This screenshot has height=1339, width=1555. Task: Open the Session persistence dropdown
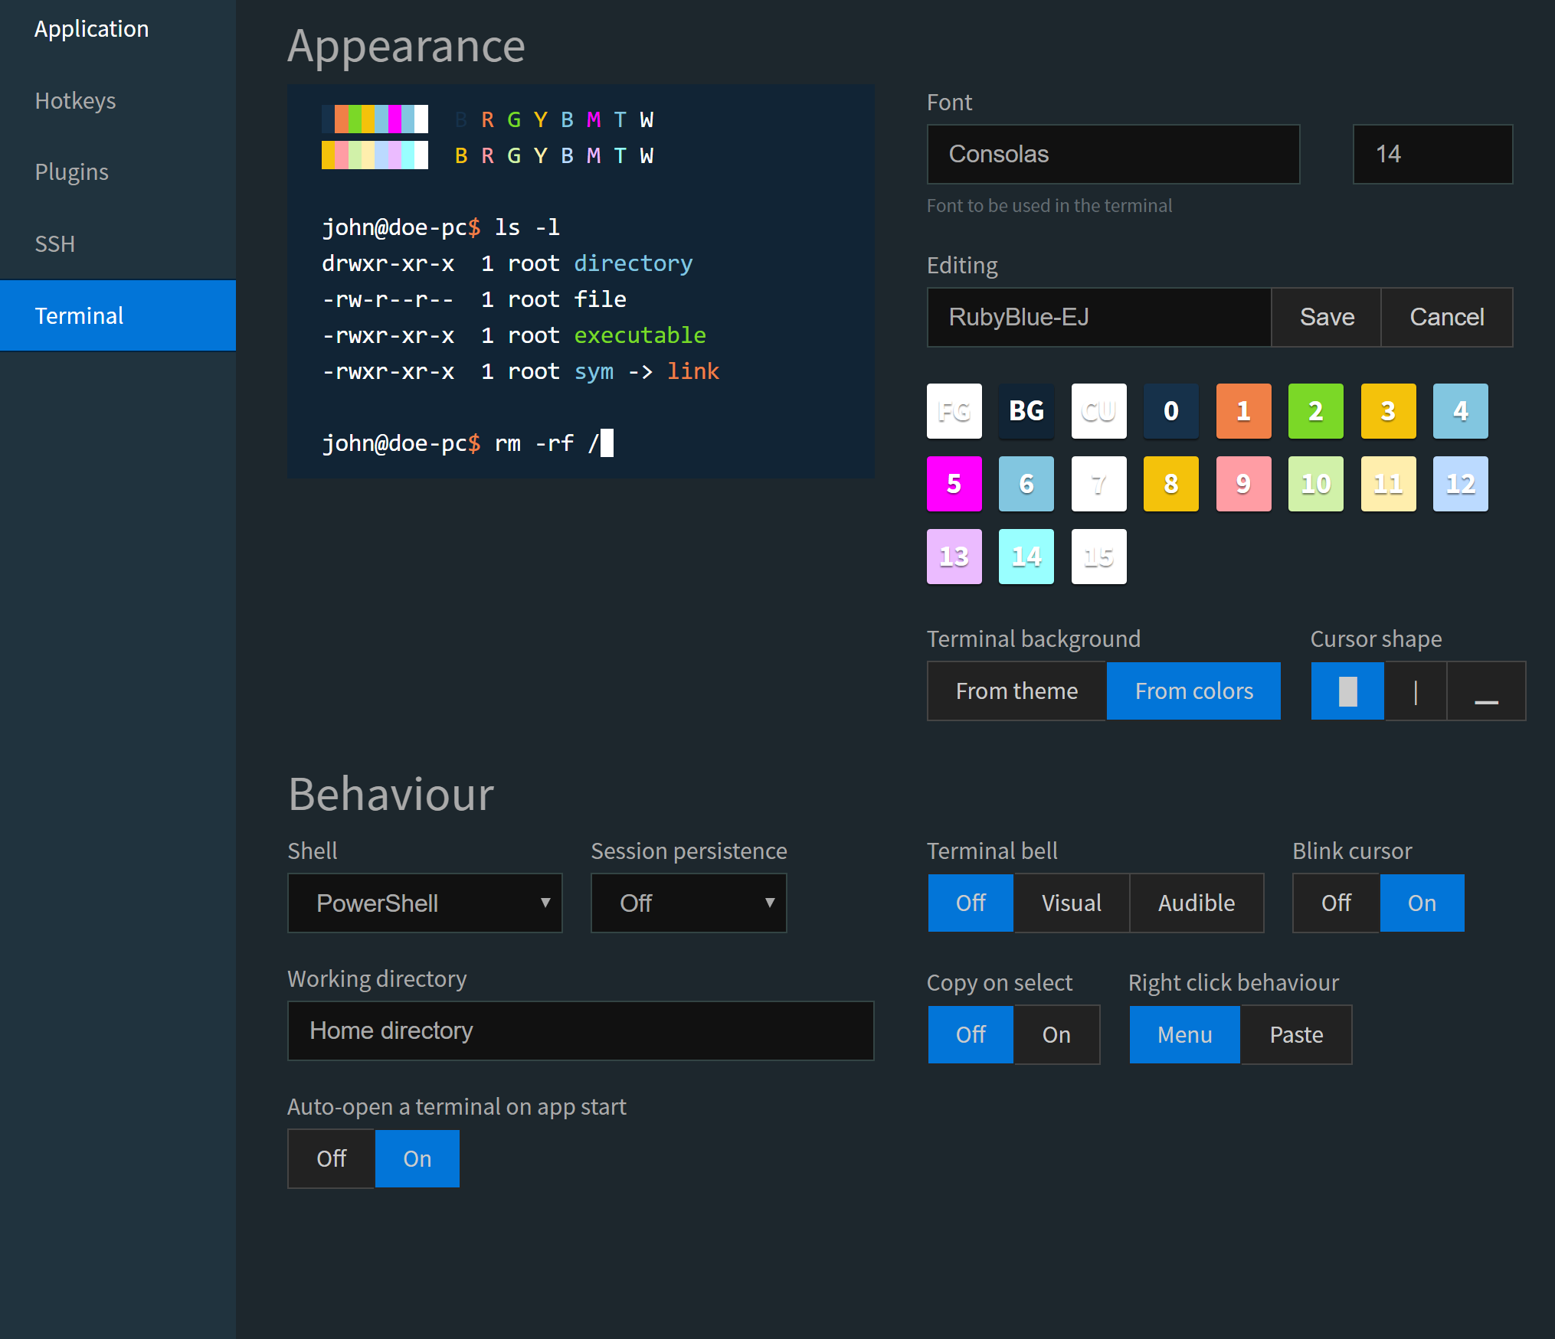coord(689,903)
